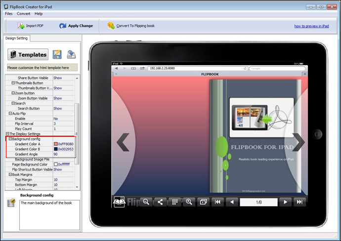The height and width of the screenshot is (241, 341).
Task: Click the share icon in preview toolbar
Action: (x=160, y=202)
